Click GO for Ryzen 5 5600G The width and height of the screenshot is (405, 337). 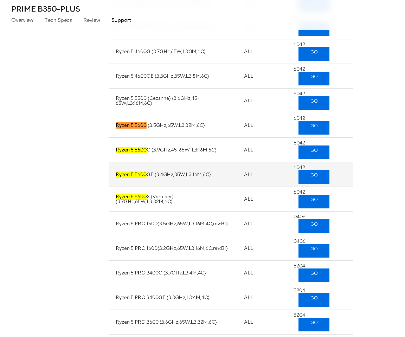(x=314, y=152)
